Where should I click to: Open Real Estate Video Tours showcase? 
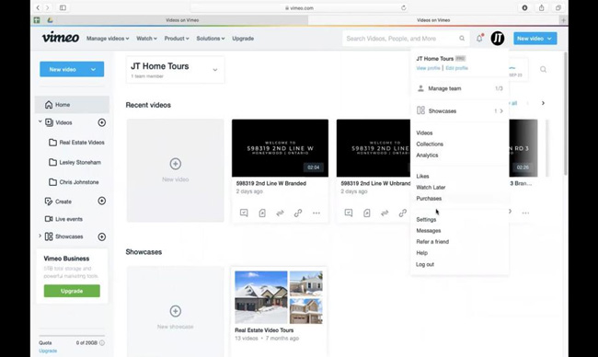[279, 297]
